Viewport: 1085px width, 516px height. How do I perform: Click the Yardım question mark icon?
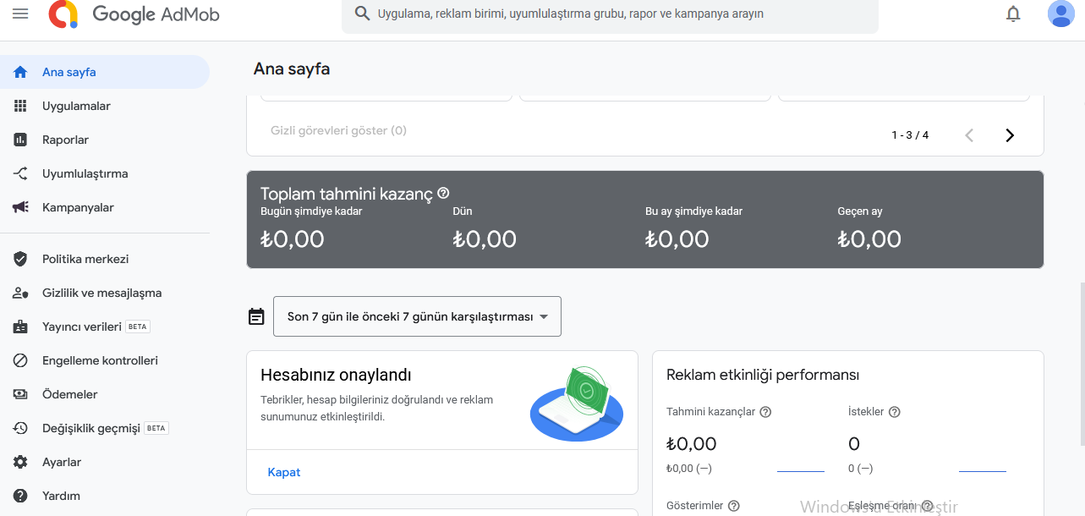(x=20, y=496)
